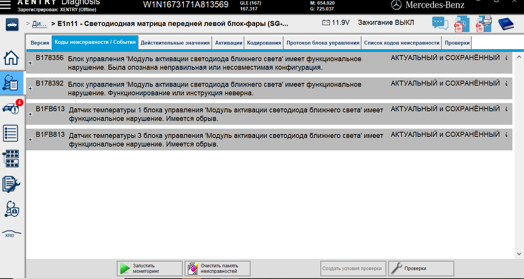524x279 pixels.
Task: Open the list view sidebar icon
Action: click(11, 133)
